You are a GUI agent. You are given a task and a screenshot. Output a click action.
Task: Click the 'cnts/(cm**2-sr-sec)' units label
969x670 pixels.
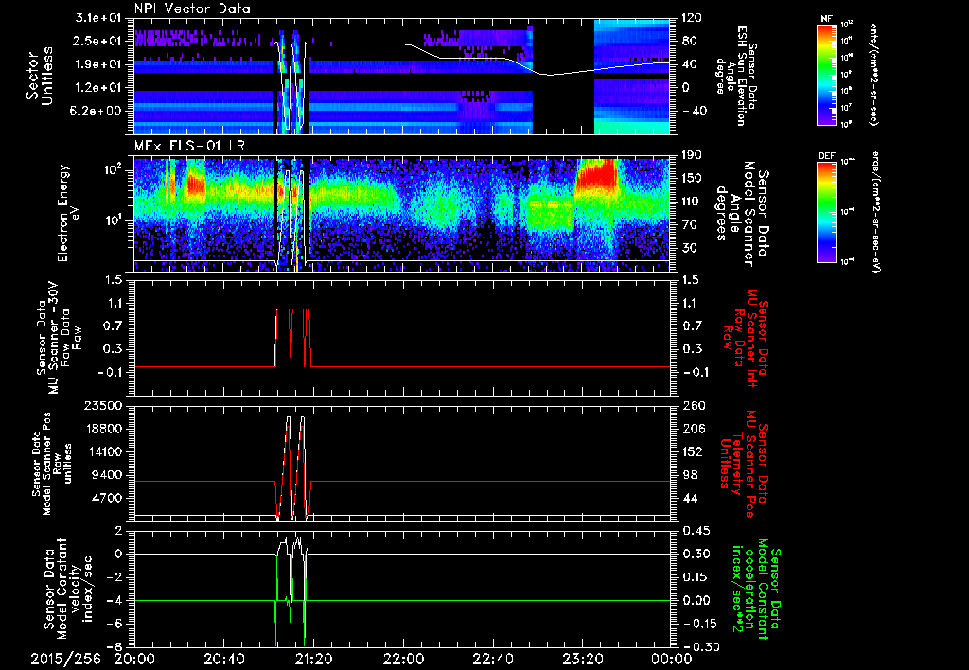(873, 74)
